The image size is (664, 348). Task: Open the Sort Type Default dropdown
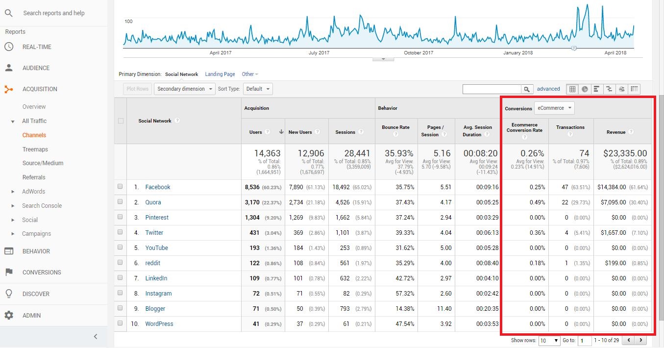pos(258,89)
